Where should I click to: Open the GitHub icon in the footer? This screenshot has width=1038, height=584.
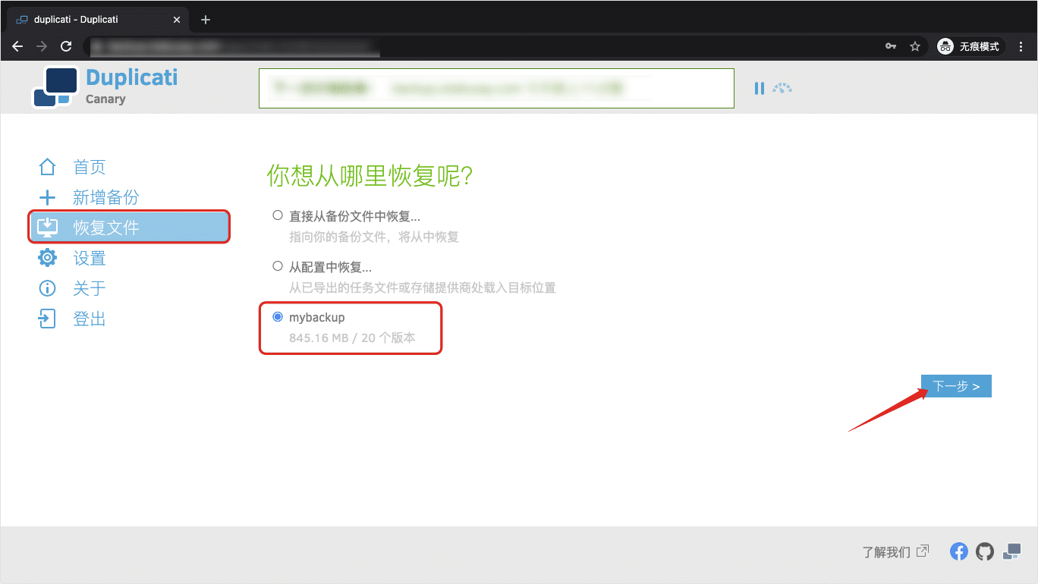(x=985, y=551)
